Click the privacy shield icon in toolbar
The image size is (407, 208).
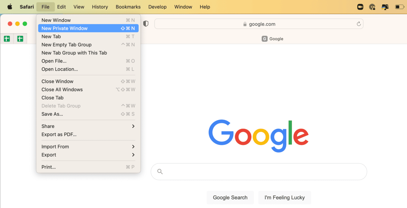(x=146, y=24)
